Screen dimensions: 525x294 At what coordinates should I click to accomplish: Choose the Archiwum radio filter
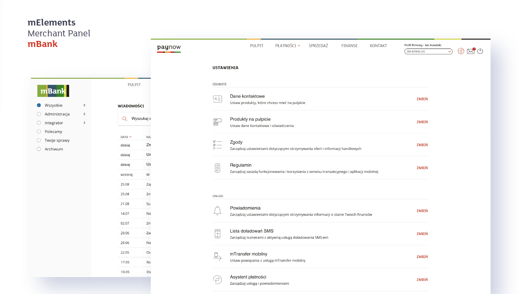click(39, 149)
